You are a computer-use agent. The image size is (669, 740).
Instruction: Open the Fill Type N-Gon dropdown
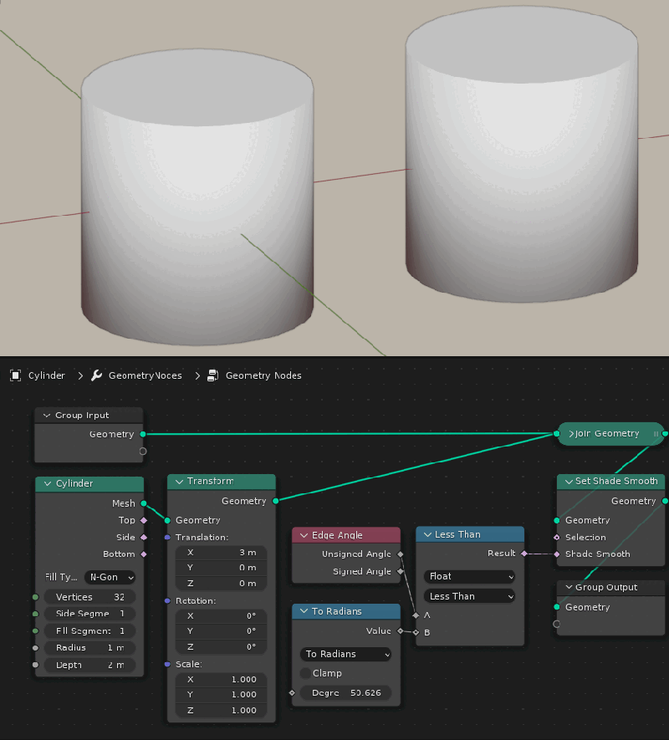(x=109, y=577)
